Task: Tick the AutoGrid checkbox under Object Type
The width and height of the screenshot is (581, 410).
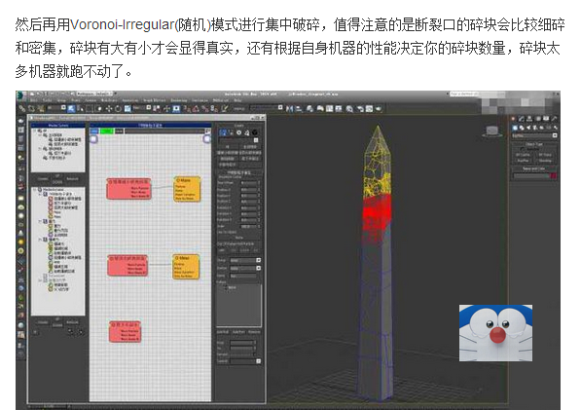Action: 522,149
